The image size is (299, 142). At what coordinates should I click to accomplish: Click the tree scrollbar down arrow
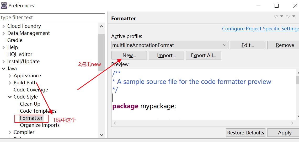click(x=102, y=135)
